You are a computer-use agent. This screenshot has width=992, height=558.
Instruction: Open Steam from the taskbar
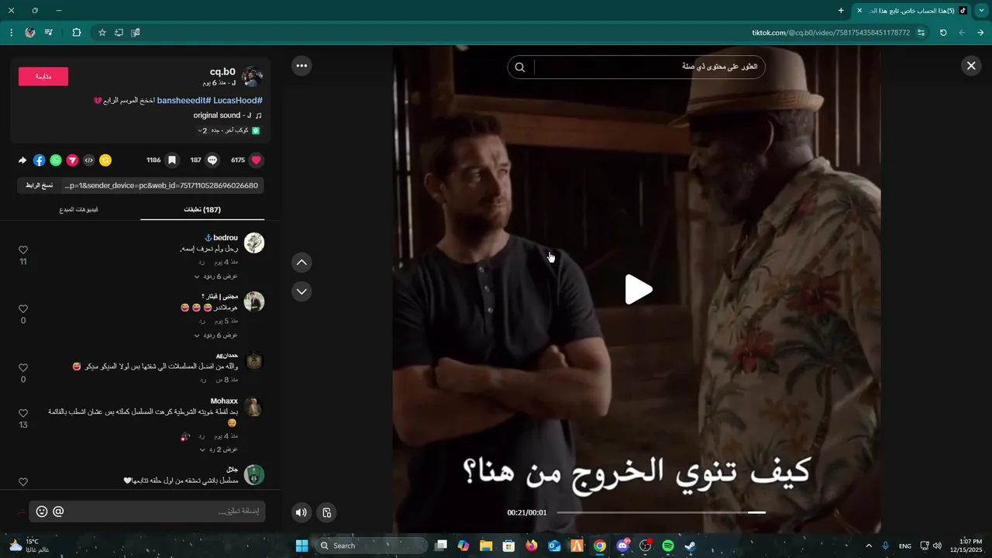691,546
